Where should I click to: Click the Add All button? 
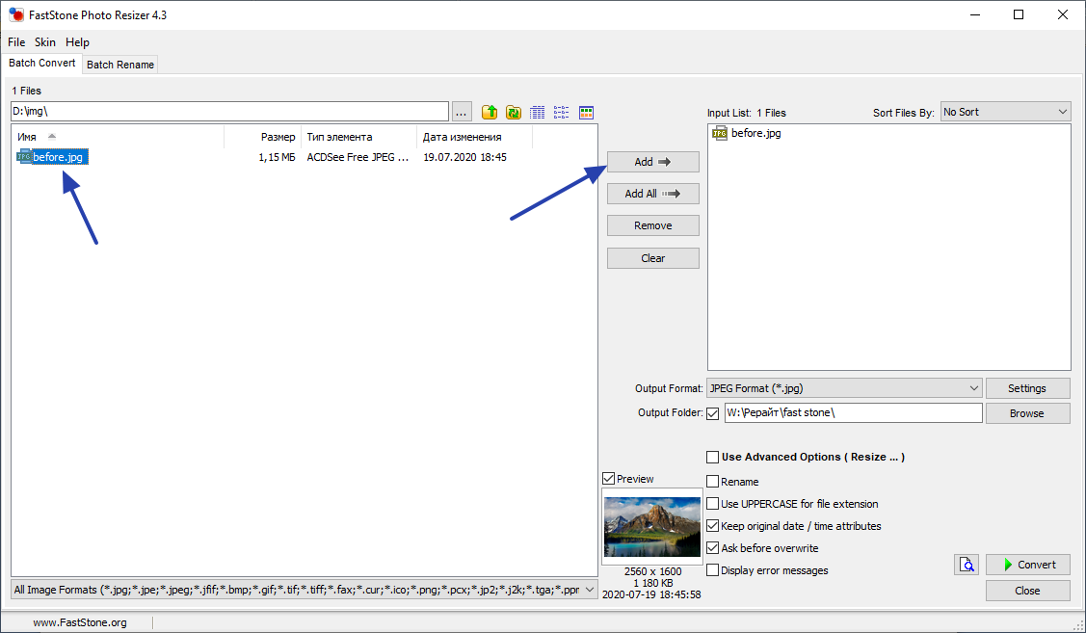point(652,194)
